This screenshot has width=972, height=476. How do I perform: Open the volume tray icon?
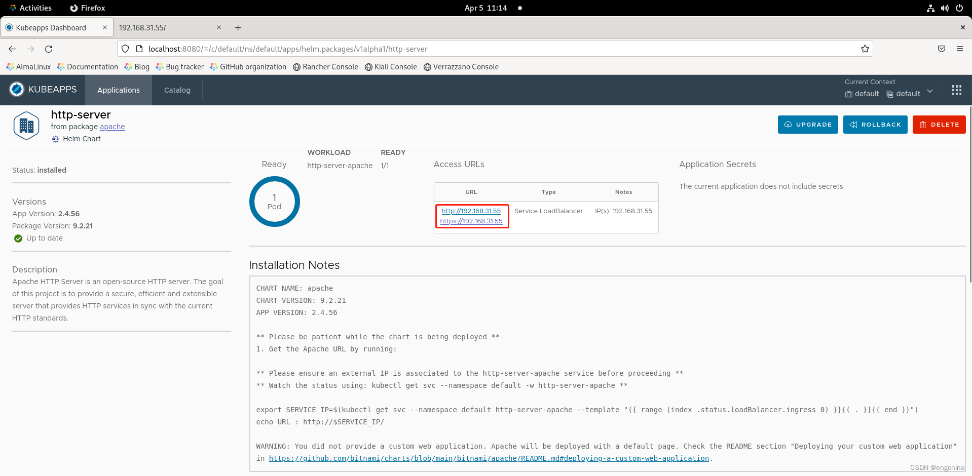pos(945,8)
